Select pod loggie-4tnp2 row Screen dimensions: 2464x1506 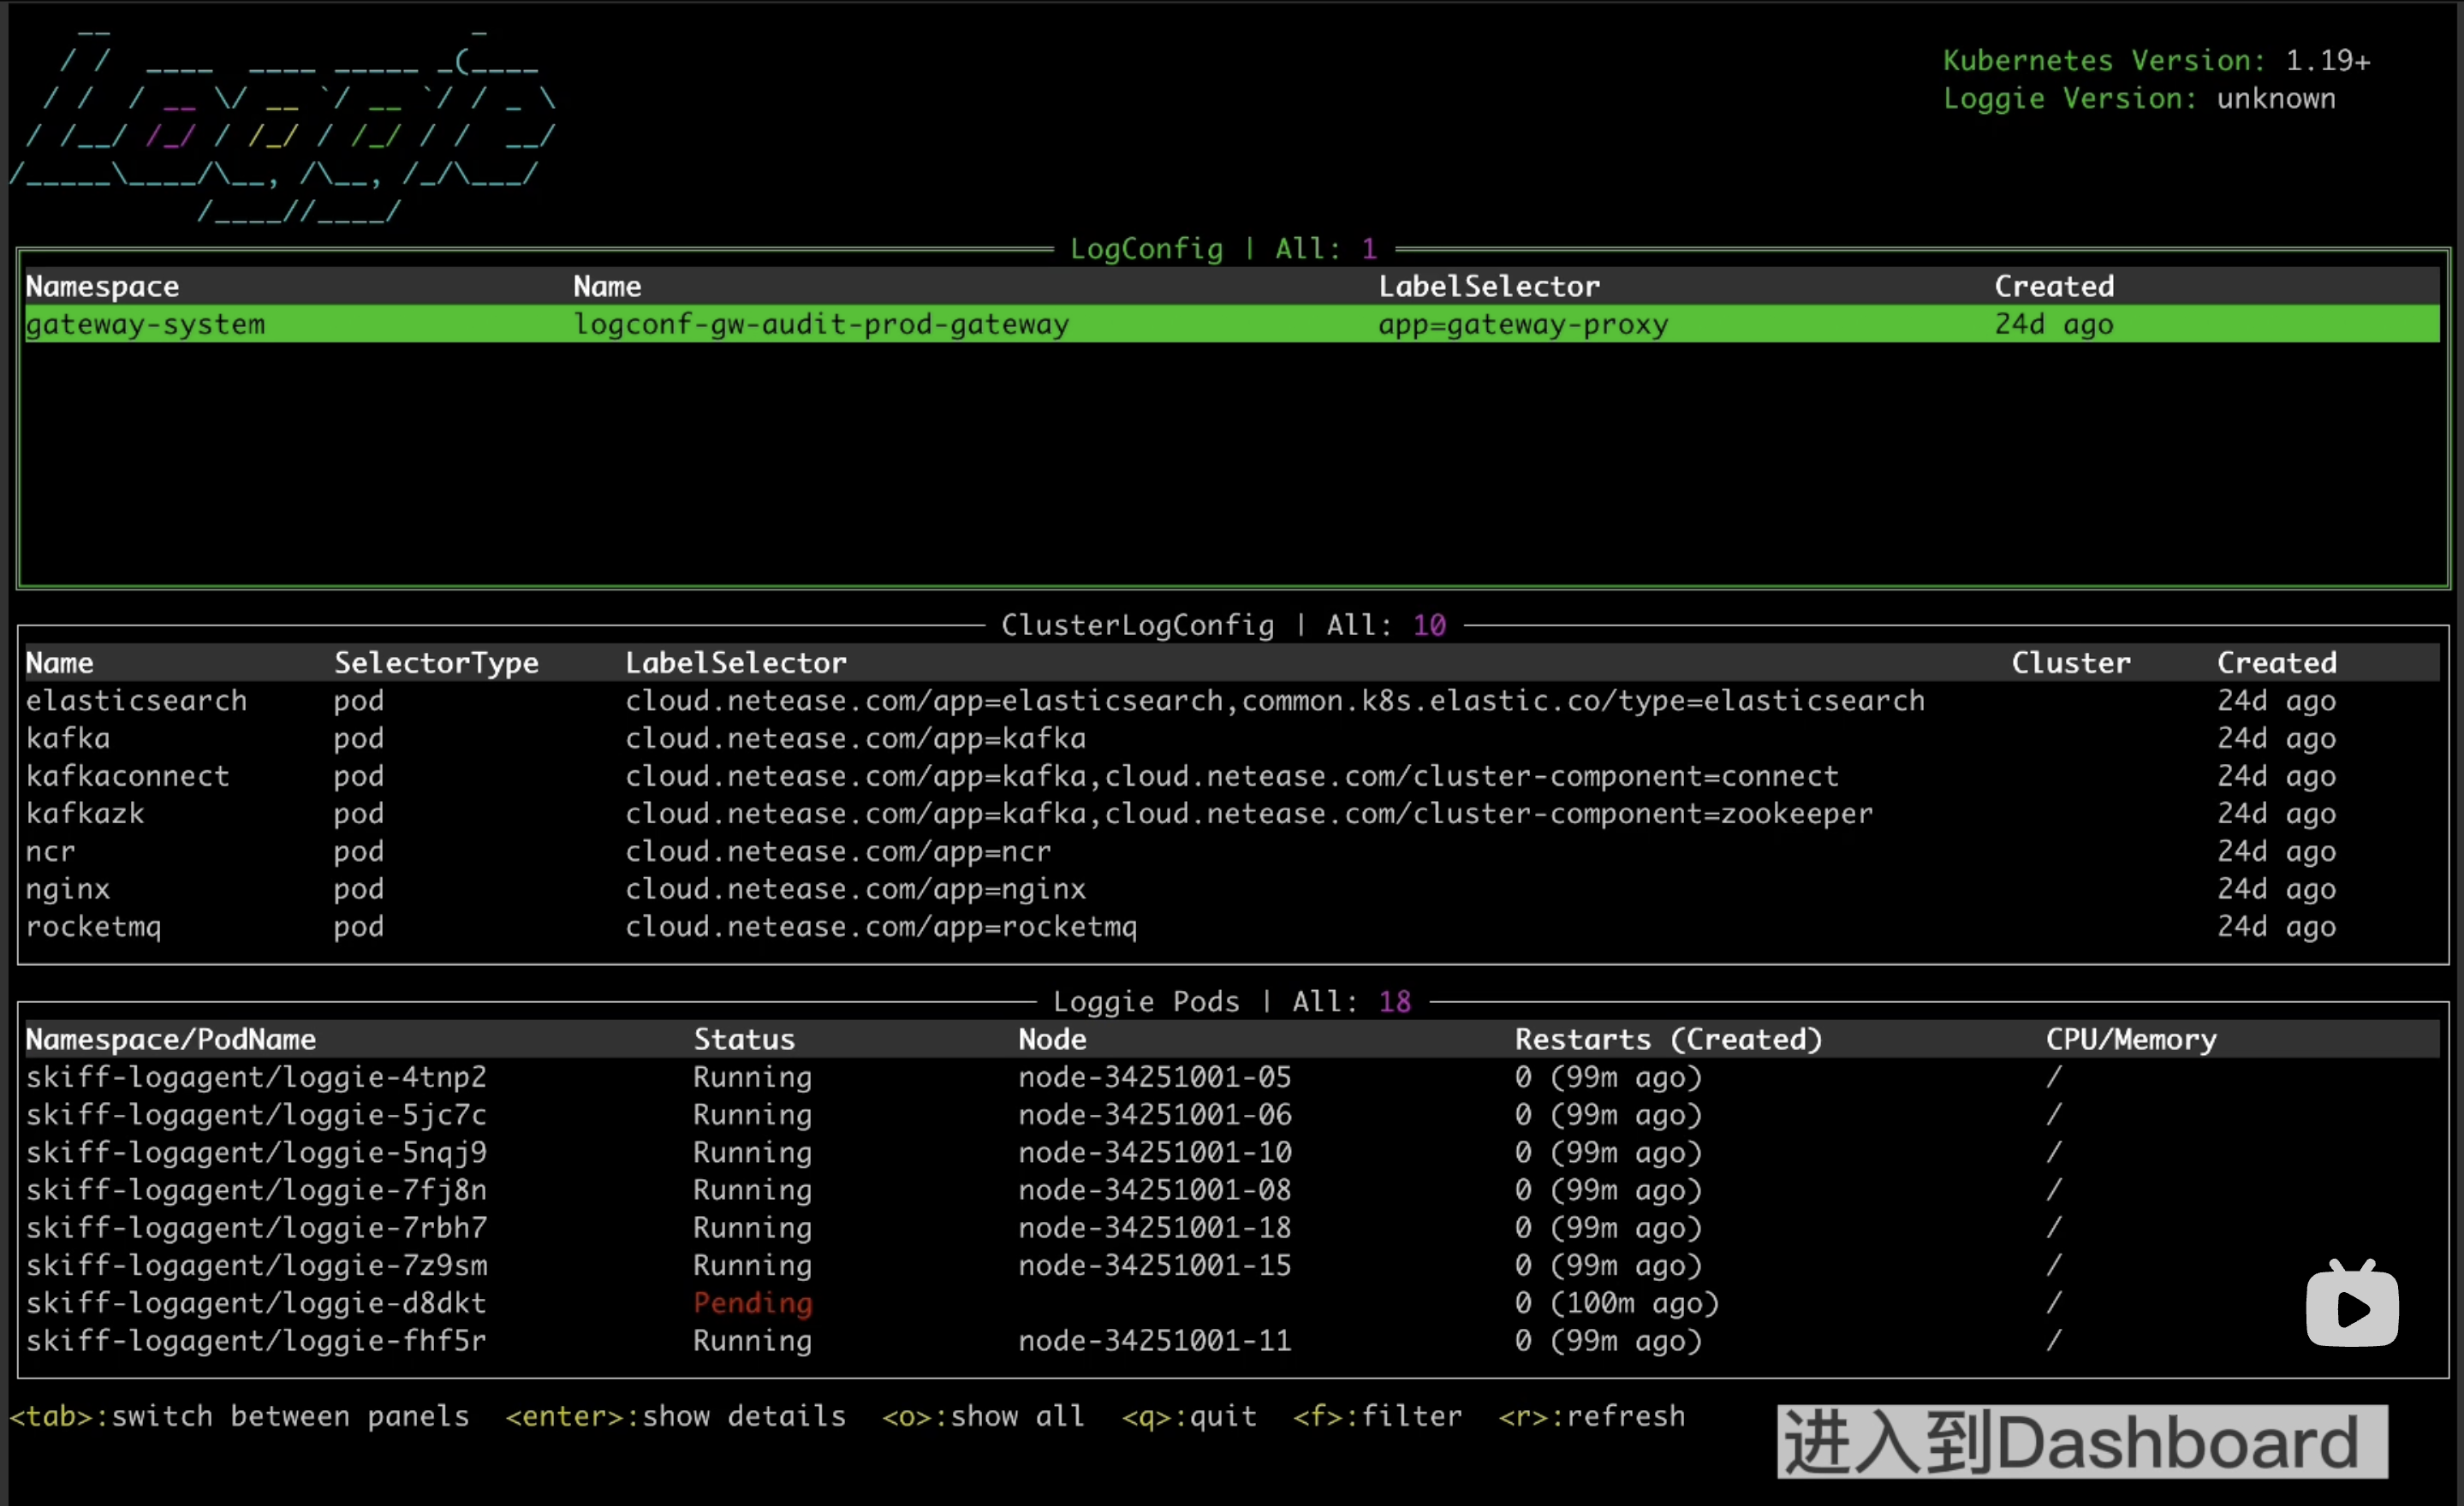256,1077
